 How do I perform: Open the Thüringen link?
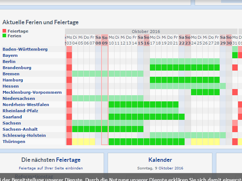pyautogui.click(x=14, y=142)
